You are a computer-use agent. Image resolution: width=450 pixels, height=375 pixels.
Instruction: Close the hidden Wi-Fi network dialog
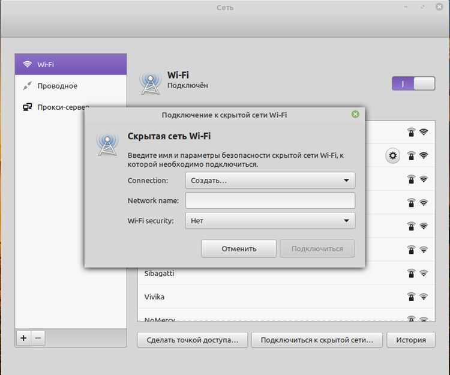coord(355,114)
